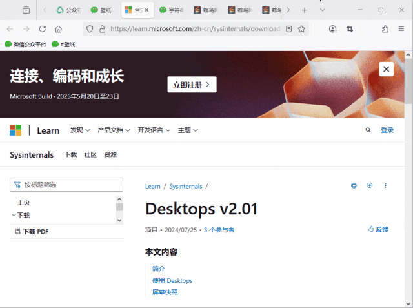The height and width of the screenshot is (308, 413).
Task: Click the Sysinternals site title
Action: tap(32, 155)
